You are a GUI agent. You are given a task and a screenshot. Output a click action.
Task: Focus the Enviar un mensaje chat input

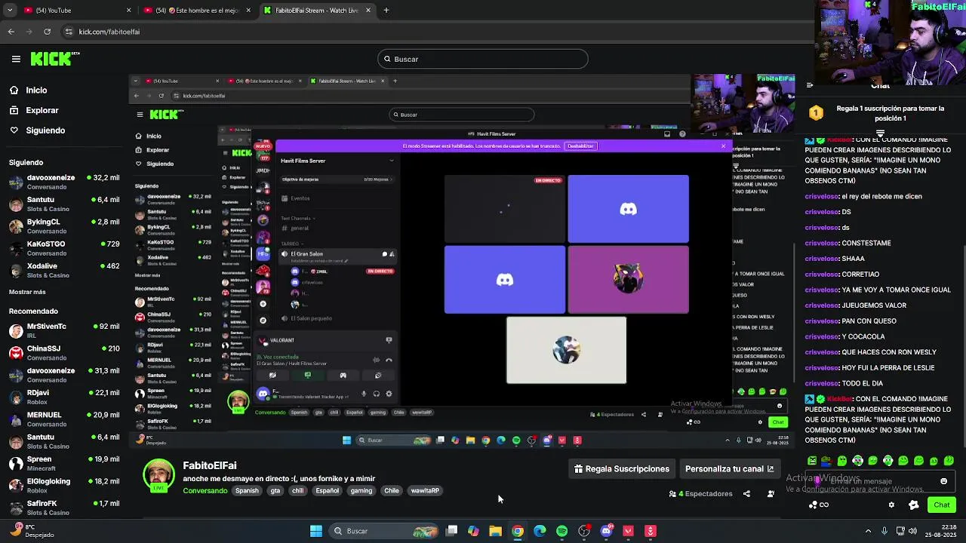point(879,481)
